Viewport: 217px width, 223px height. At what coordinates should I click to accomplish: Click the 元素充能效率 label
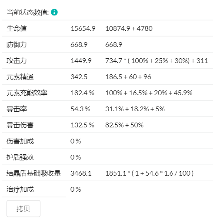point(27,93)
